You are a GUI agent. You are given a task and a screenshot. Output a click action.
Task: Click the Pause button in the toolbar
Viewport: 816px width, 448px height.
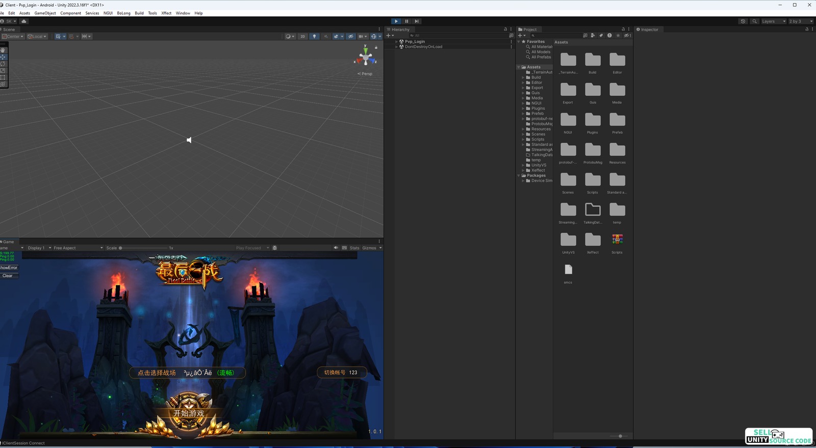click(406, 21)
